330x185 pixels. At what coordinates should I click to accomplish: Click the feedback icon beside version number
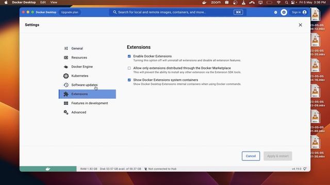[x=305, y=169]
